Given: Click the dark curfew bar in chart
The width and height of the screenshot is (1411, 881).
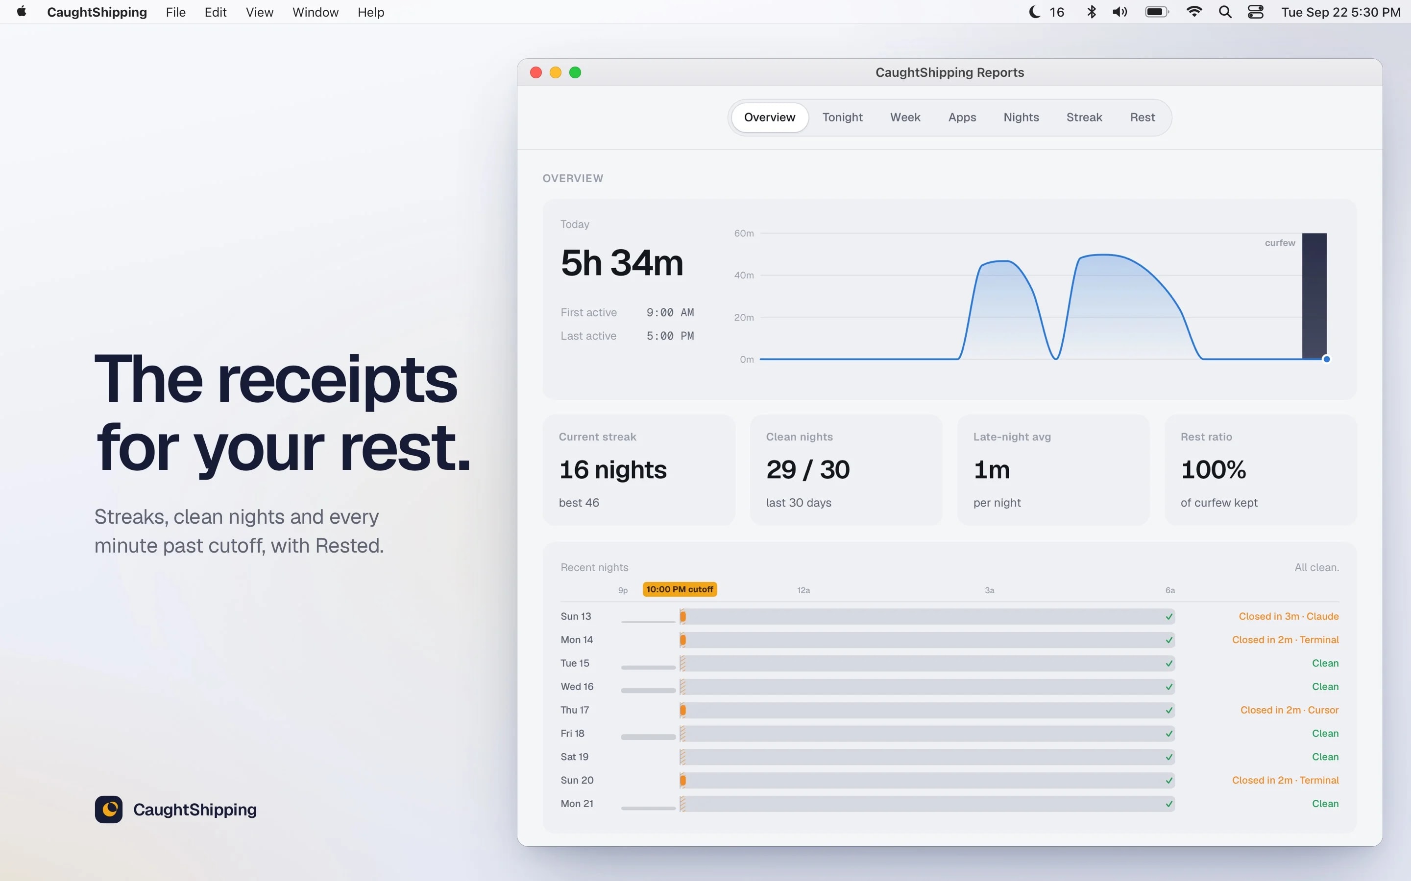Looking at the screenshot, I should pos(1314,296).
